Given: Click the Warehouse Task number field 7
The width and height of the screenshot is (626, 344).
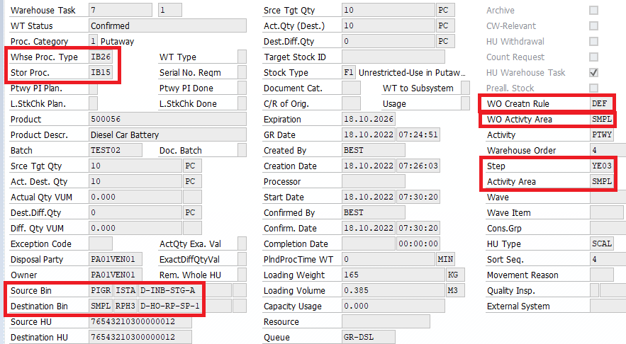Looking at the screenshot, I should (x=121, y=11).
